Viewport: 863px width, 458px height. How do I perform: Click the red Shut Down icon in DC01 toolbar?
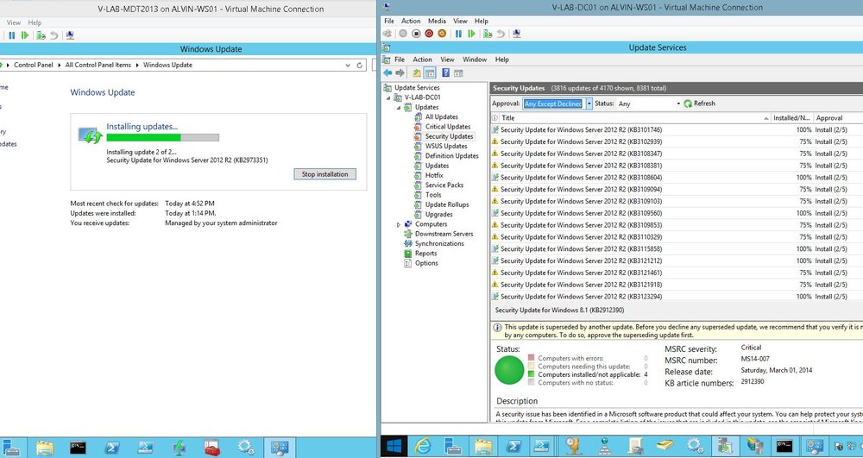pyautogui.click(x=429, y=34)
